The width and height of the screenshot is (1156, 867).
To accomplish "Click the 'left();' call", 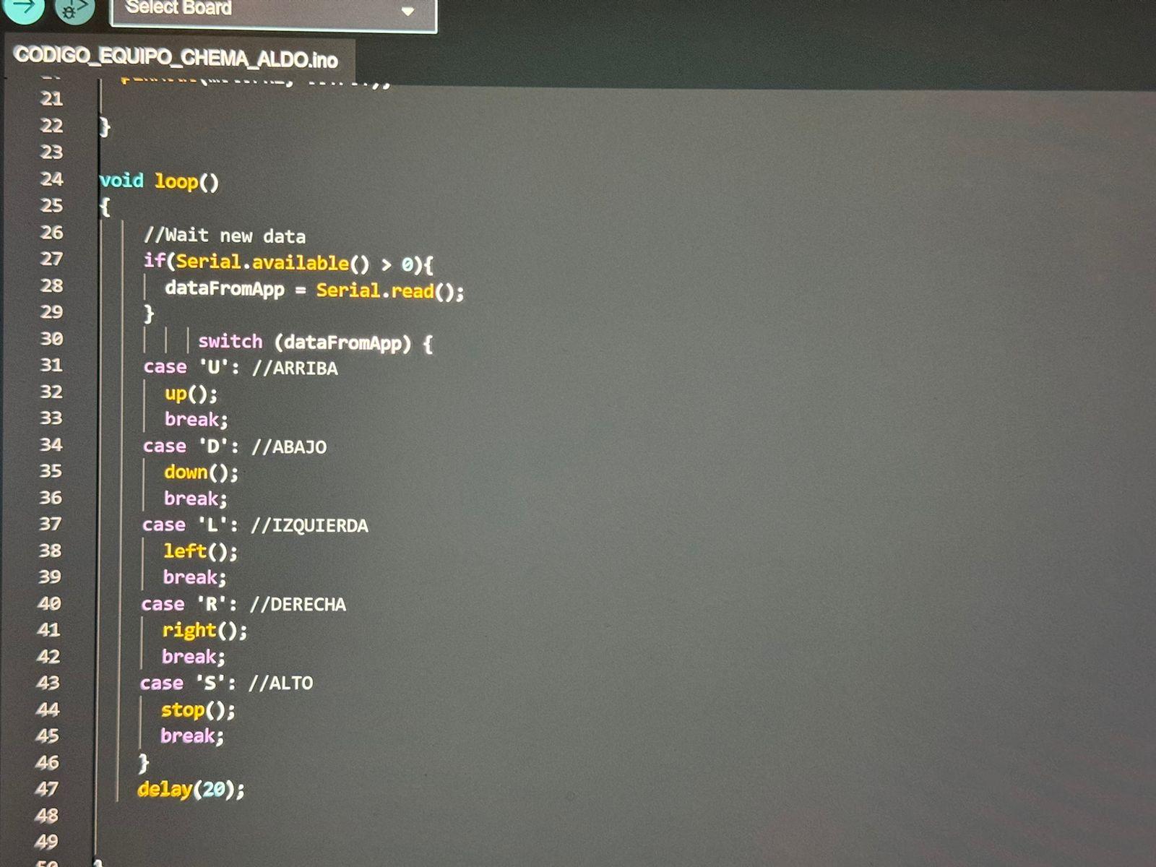I will point(200,551).
